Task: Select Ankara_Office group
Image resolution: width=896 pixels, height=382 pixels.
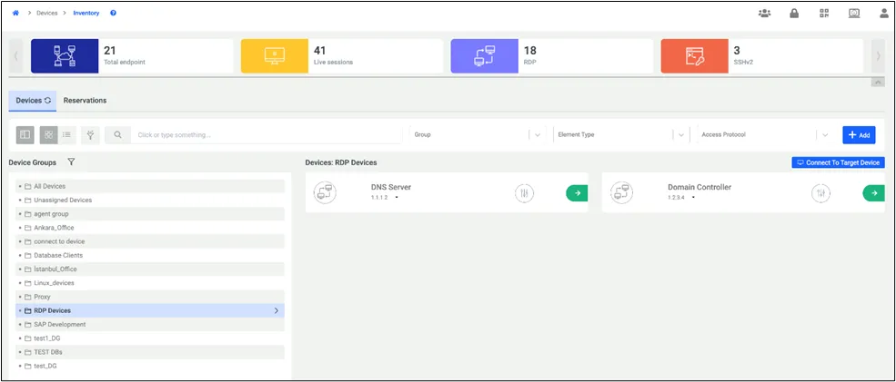Action: tap(150, 228)
